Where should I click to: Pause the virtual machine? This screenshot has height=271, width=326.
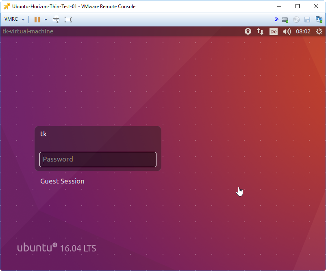pos(37,20)
